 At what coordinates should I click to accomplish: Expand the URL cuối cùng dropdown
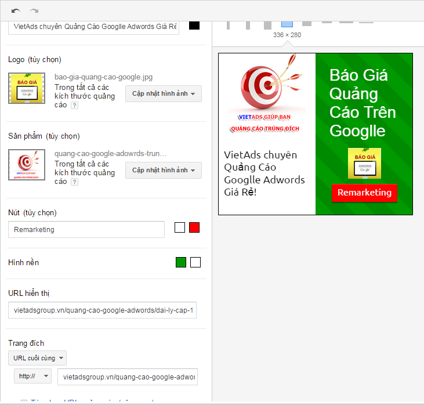pos(37,358)
